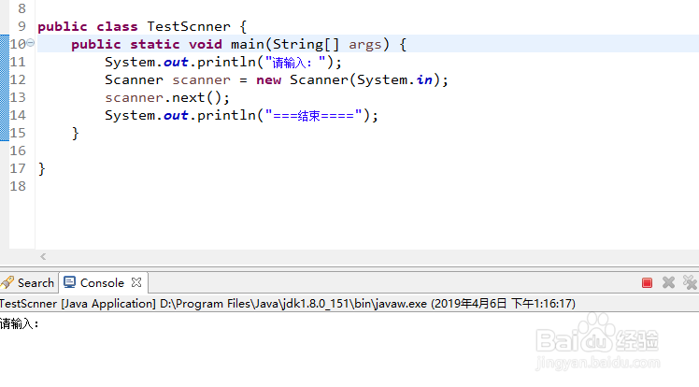699x387 pixels.
Task: Click line number 13 in the gutter
Action: pos(18,97)
